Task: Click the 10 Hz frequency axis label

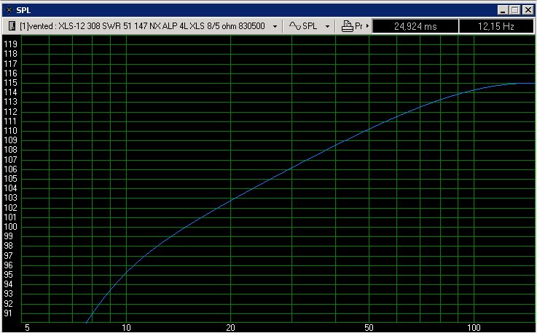Action: tap(126, 327)
